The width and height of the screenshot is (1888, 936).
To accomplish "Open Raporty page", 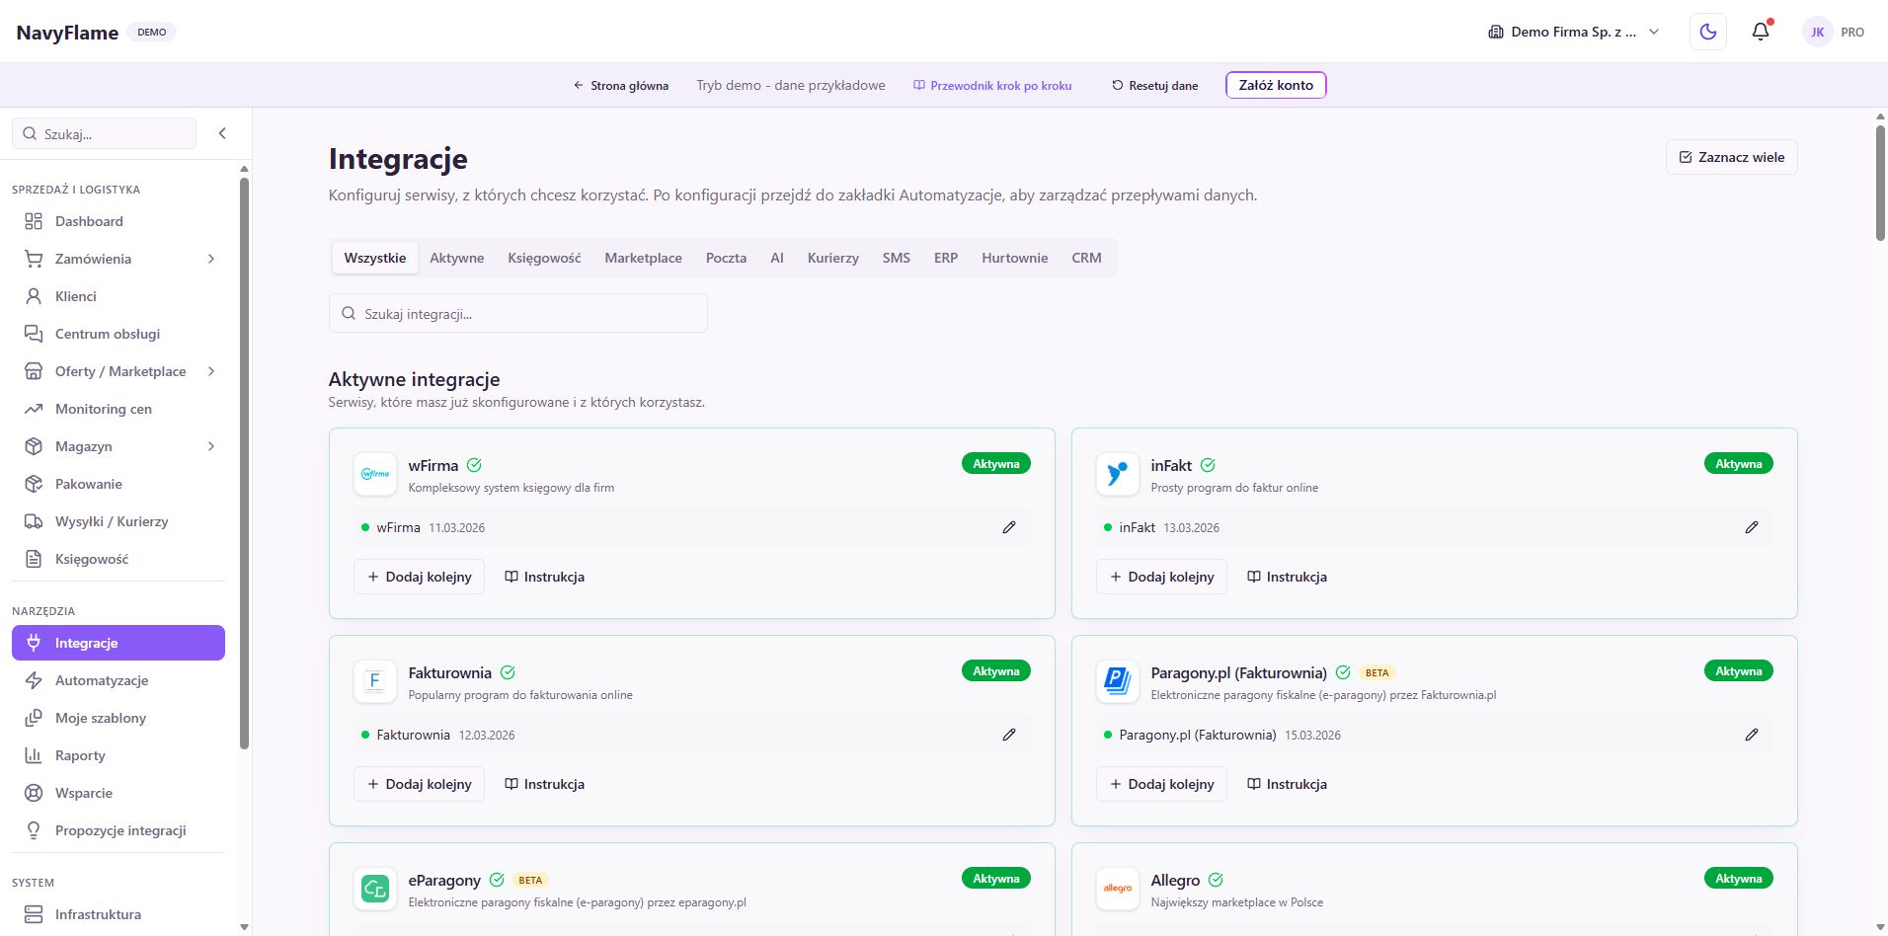I will point(118,755).
